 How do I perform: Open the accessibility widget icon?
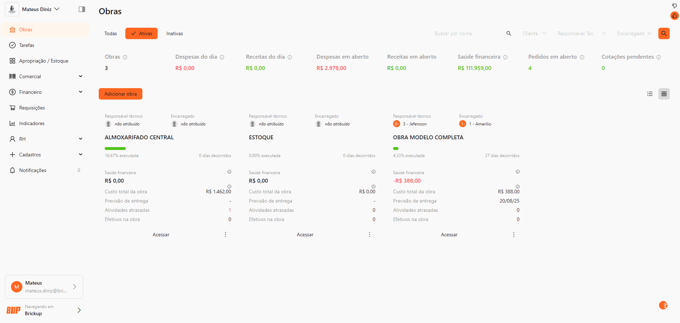point(663,305)
